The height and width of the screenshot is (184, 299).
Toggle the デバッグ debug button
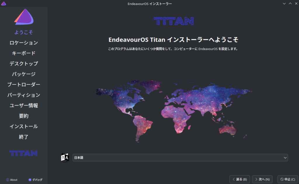click(35, 180)
